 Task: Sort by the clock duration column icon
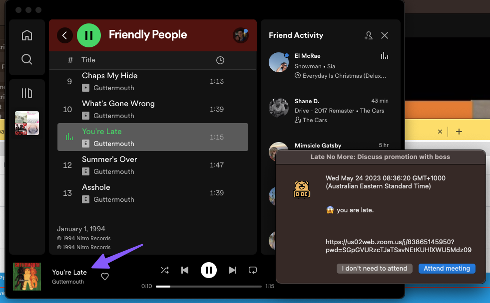(220, 60)
